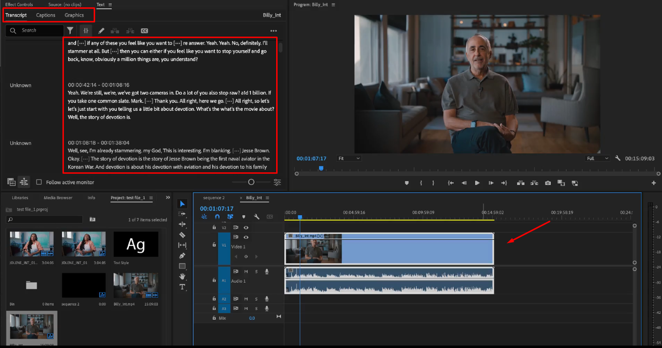Click the pencil edit transcript icon
The height and width of the screenshot is (348, 662).
tap(101, 31)
